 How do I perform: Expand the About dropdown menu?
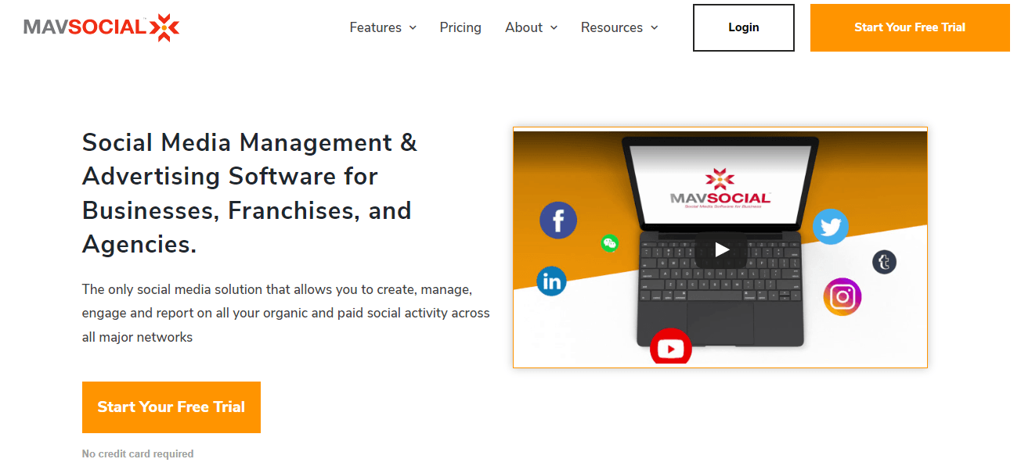coord(532,27)
